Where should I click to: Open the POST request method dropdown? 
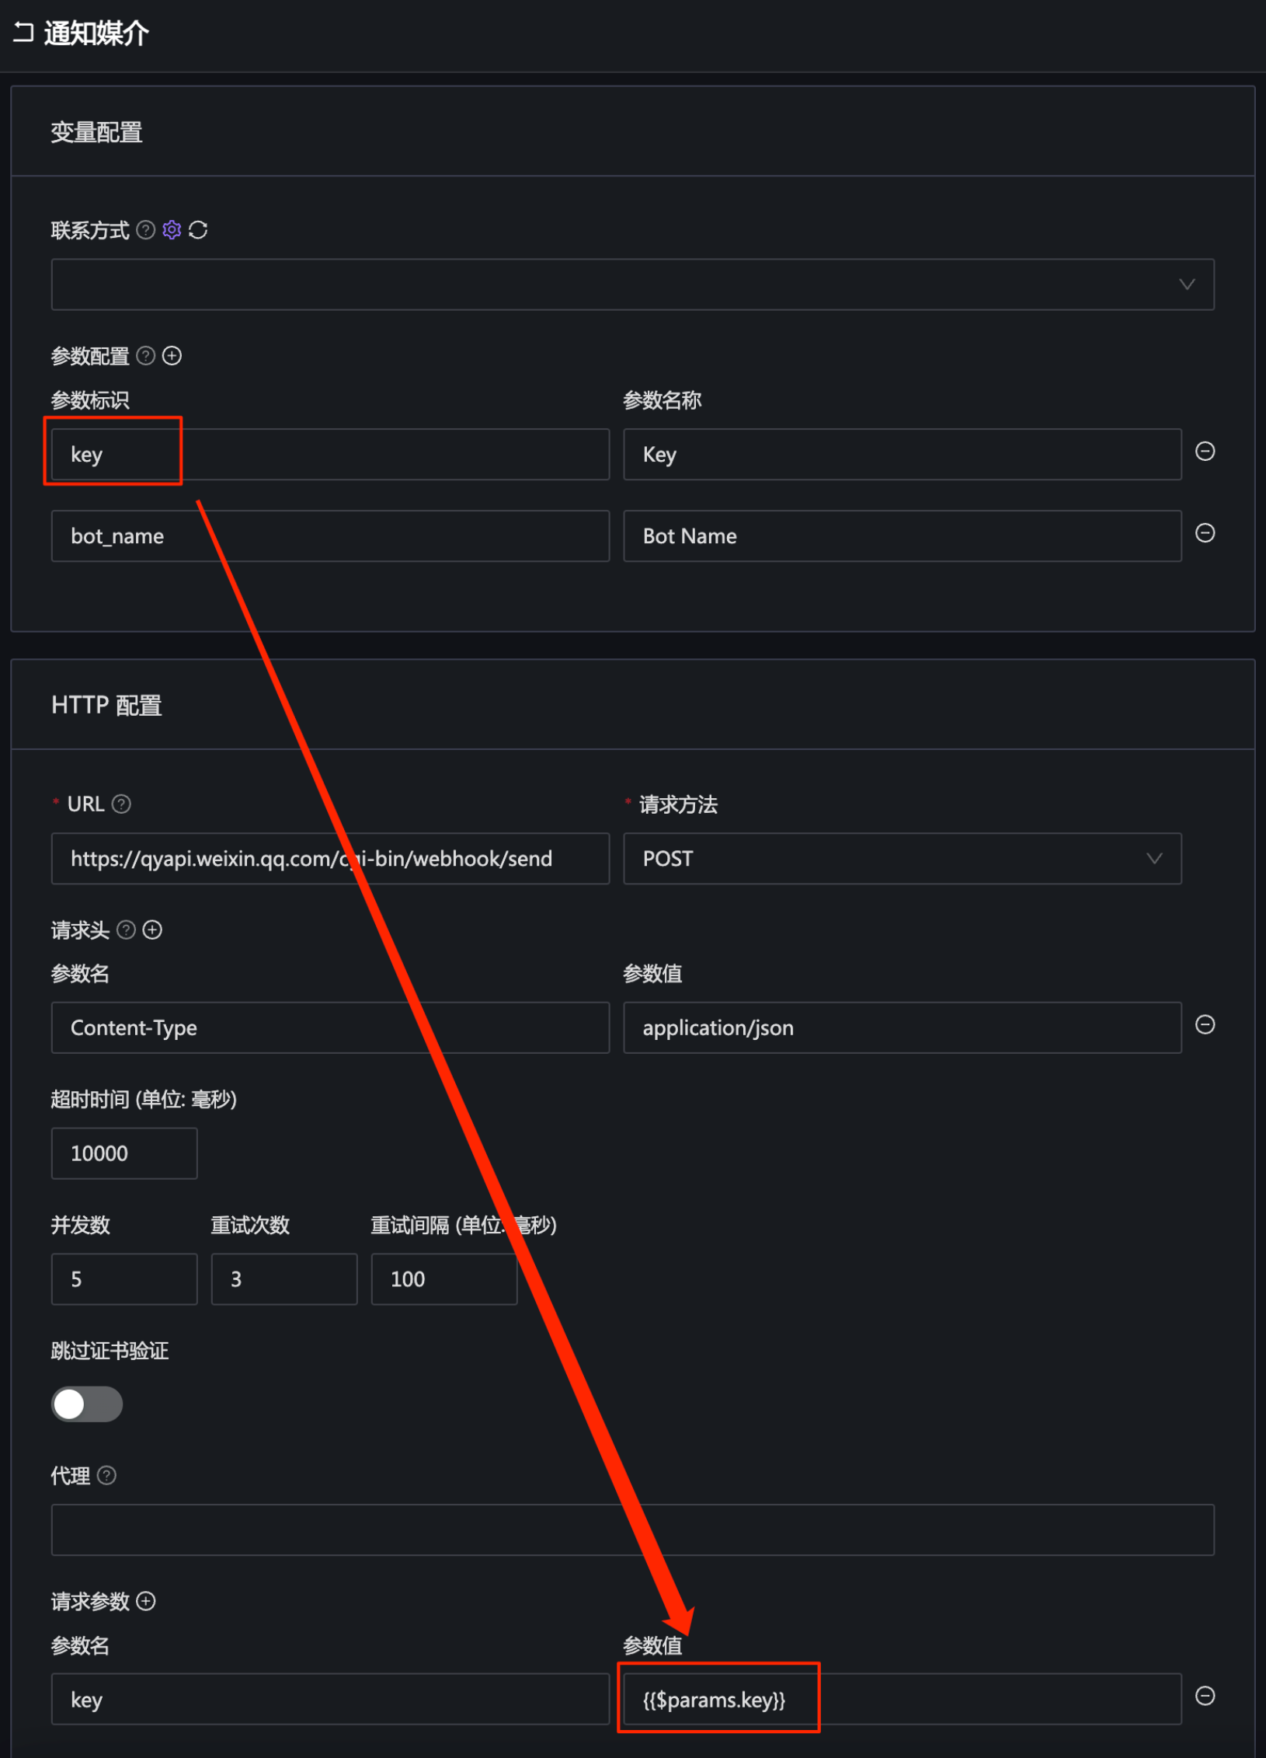(901, 859)
